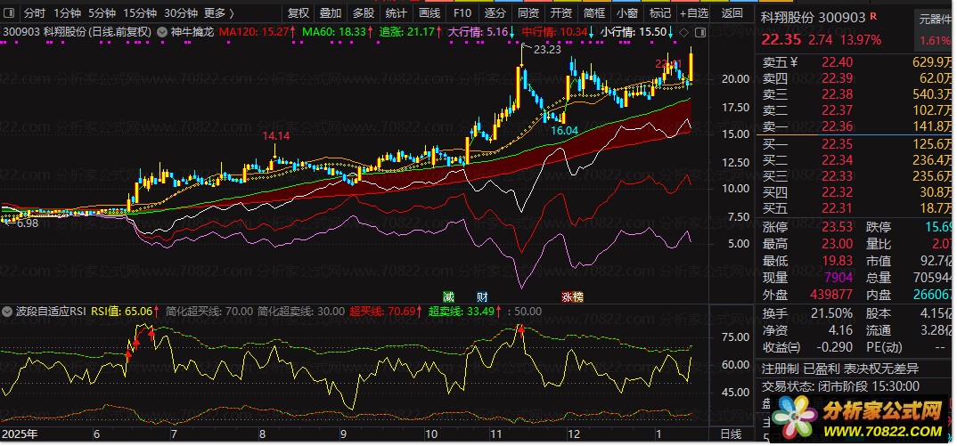Viewport: 957px width, 446px height.
Task: Click the 简化超卖线: 30.00 label
Action: click(x=301, y=312)
